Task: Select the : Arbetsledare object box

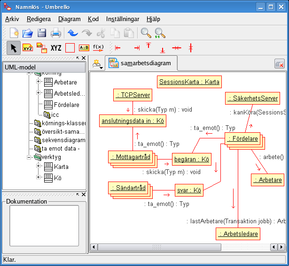Action: [238, 234]
